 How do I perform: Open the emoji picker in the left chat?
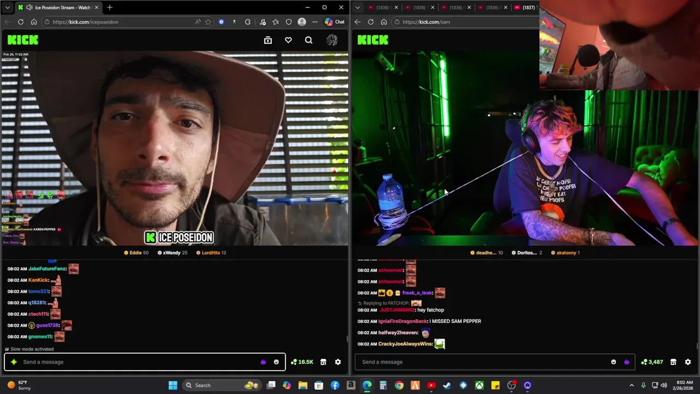coord(276,362)
